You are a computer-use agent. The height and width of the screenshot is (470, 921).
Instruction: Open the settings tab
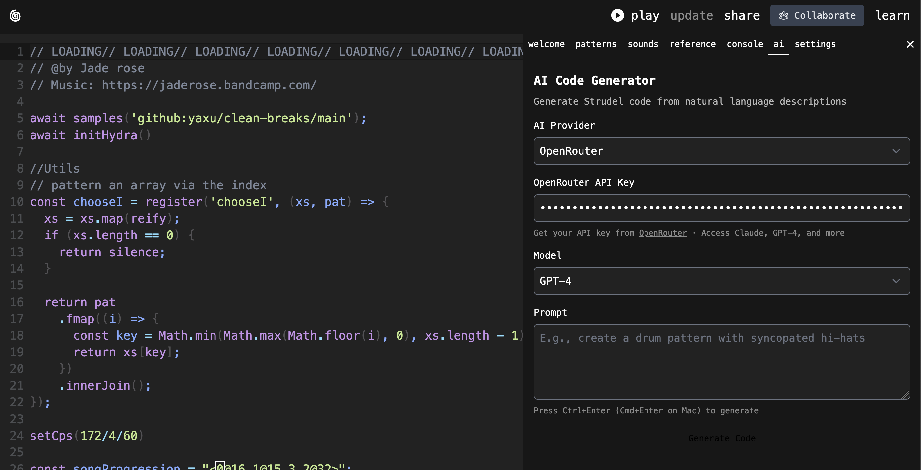click(815, 44)
